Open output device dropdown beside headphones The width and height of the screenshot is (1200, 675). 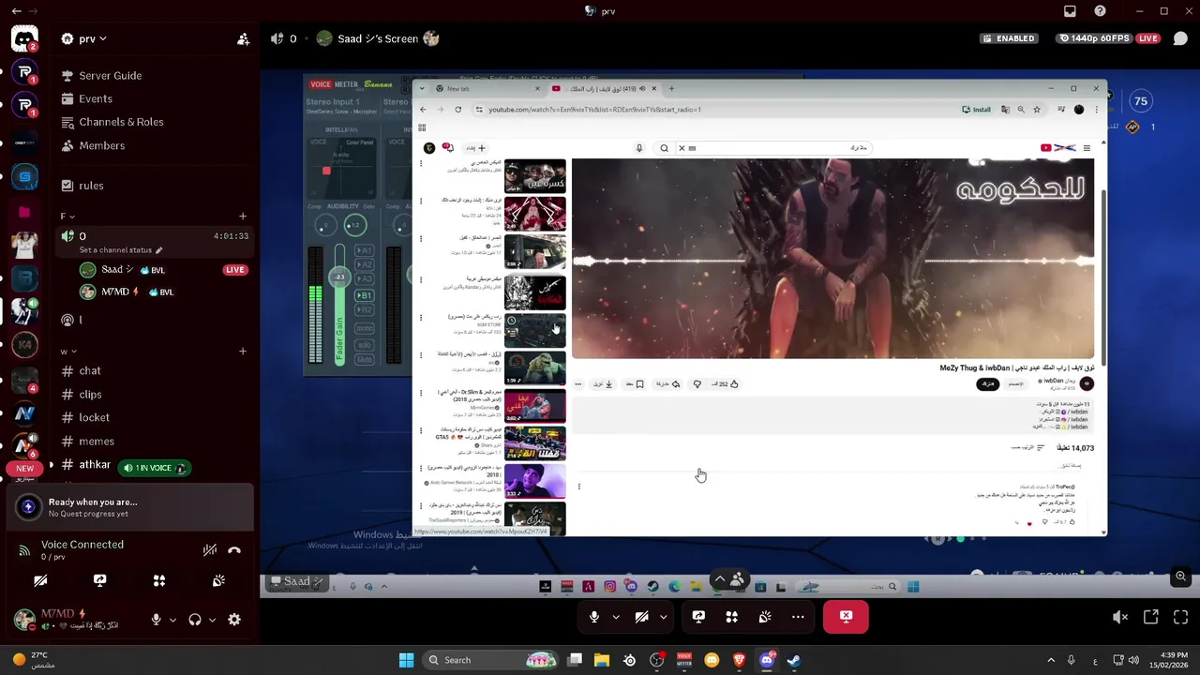[212, 620]
